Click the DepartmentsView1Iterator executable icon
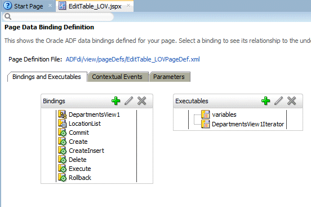 [206, 124]
